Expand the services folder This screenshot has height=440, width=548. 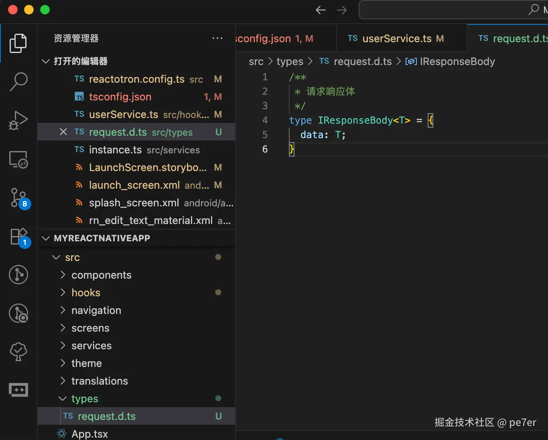click(x=63, y=345)
